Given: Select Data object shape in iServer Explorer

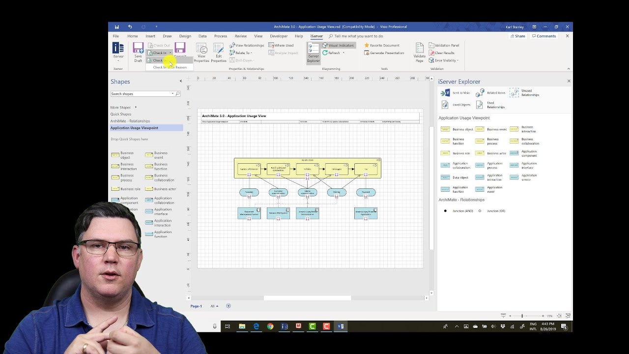Looking at the screenshot, I should [x=455, y=177].
